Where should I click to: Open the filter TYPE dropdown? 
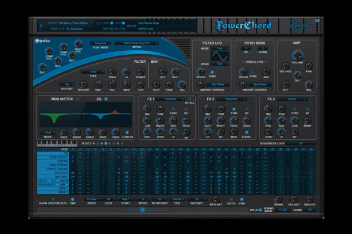93,72
